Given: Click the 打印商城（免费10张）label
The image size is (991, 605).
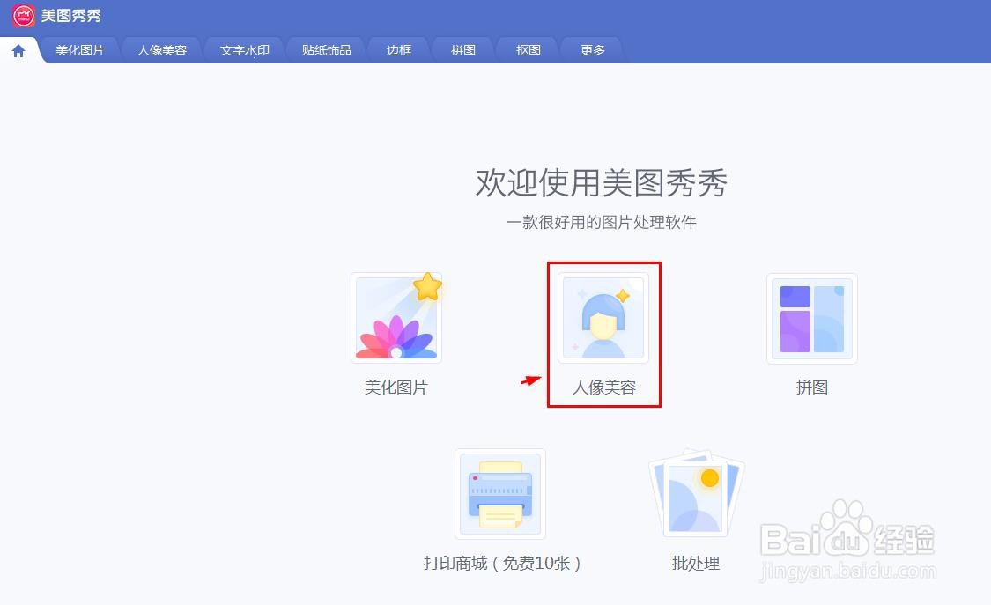Looking at the screenshot, I should pos(502,563).
